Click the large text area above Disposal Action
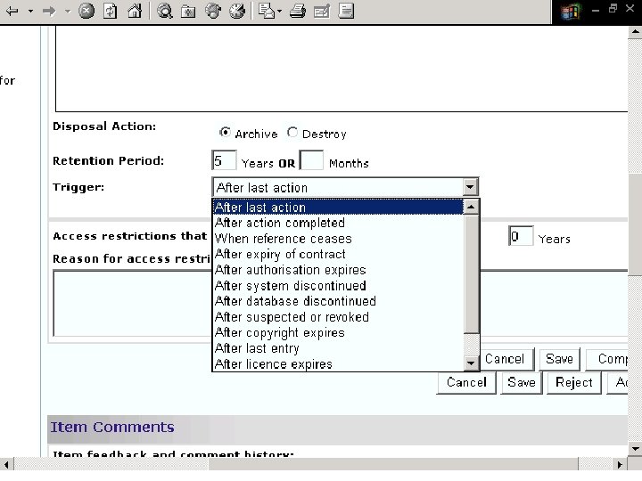The height and width of the screenshot is (481, 642). pos(341,69)
